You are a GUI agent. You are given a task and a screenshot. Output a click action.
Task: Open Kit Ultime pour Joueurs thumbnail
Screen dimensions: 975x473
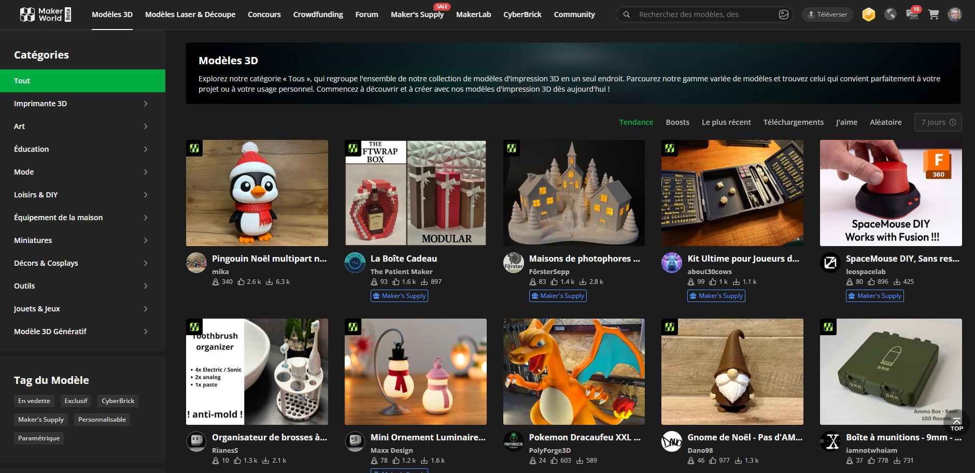pos(732,193)
